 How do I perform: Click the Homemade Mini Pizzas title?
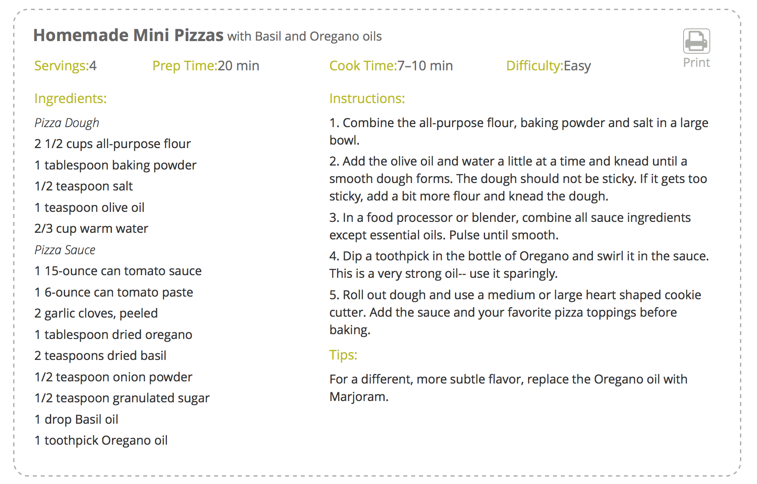[x=128, y=35]
